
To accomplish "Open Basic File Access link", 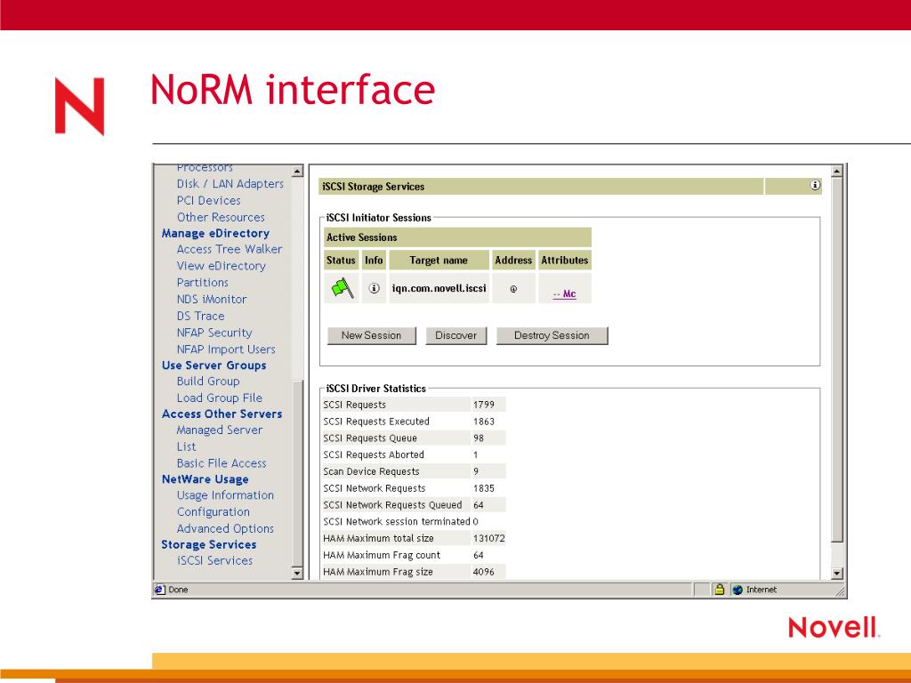I will click(222, 463).
